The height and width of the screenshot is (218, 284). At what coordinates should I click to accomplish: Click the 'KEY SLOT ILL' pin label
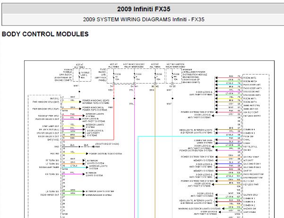tap(250, 147)
